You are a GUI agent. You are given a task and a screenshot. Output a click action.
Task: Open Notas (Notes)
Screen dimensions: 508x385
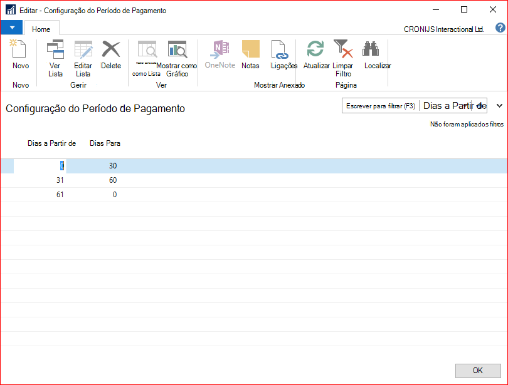click(250, 54)
